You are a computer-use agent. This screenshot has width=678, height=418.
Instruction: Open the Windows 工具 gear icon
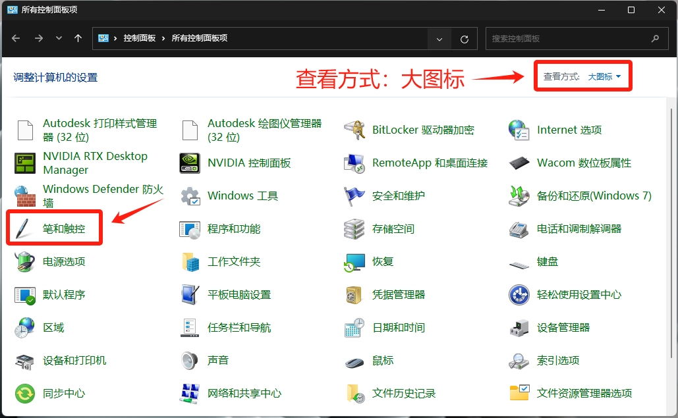click(190, 196)
